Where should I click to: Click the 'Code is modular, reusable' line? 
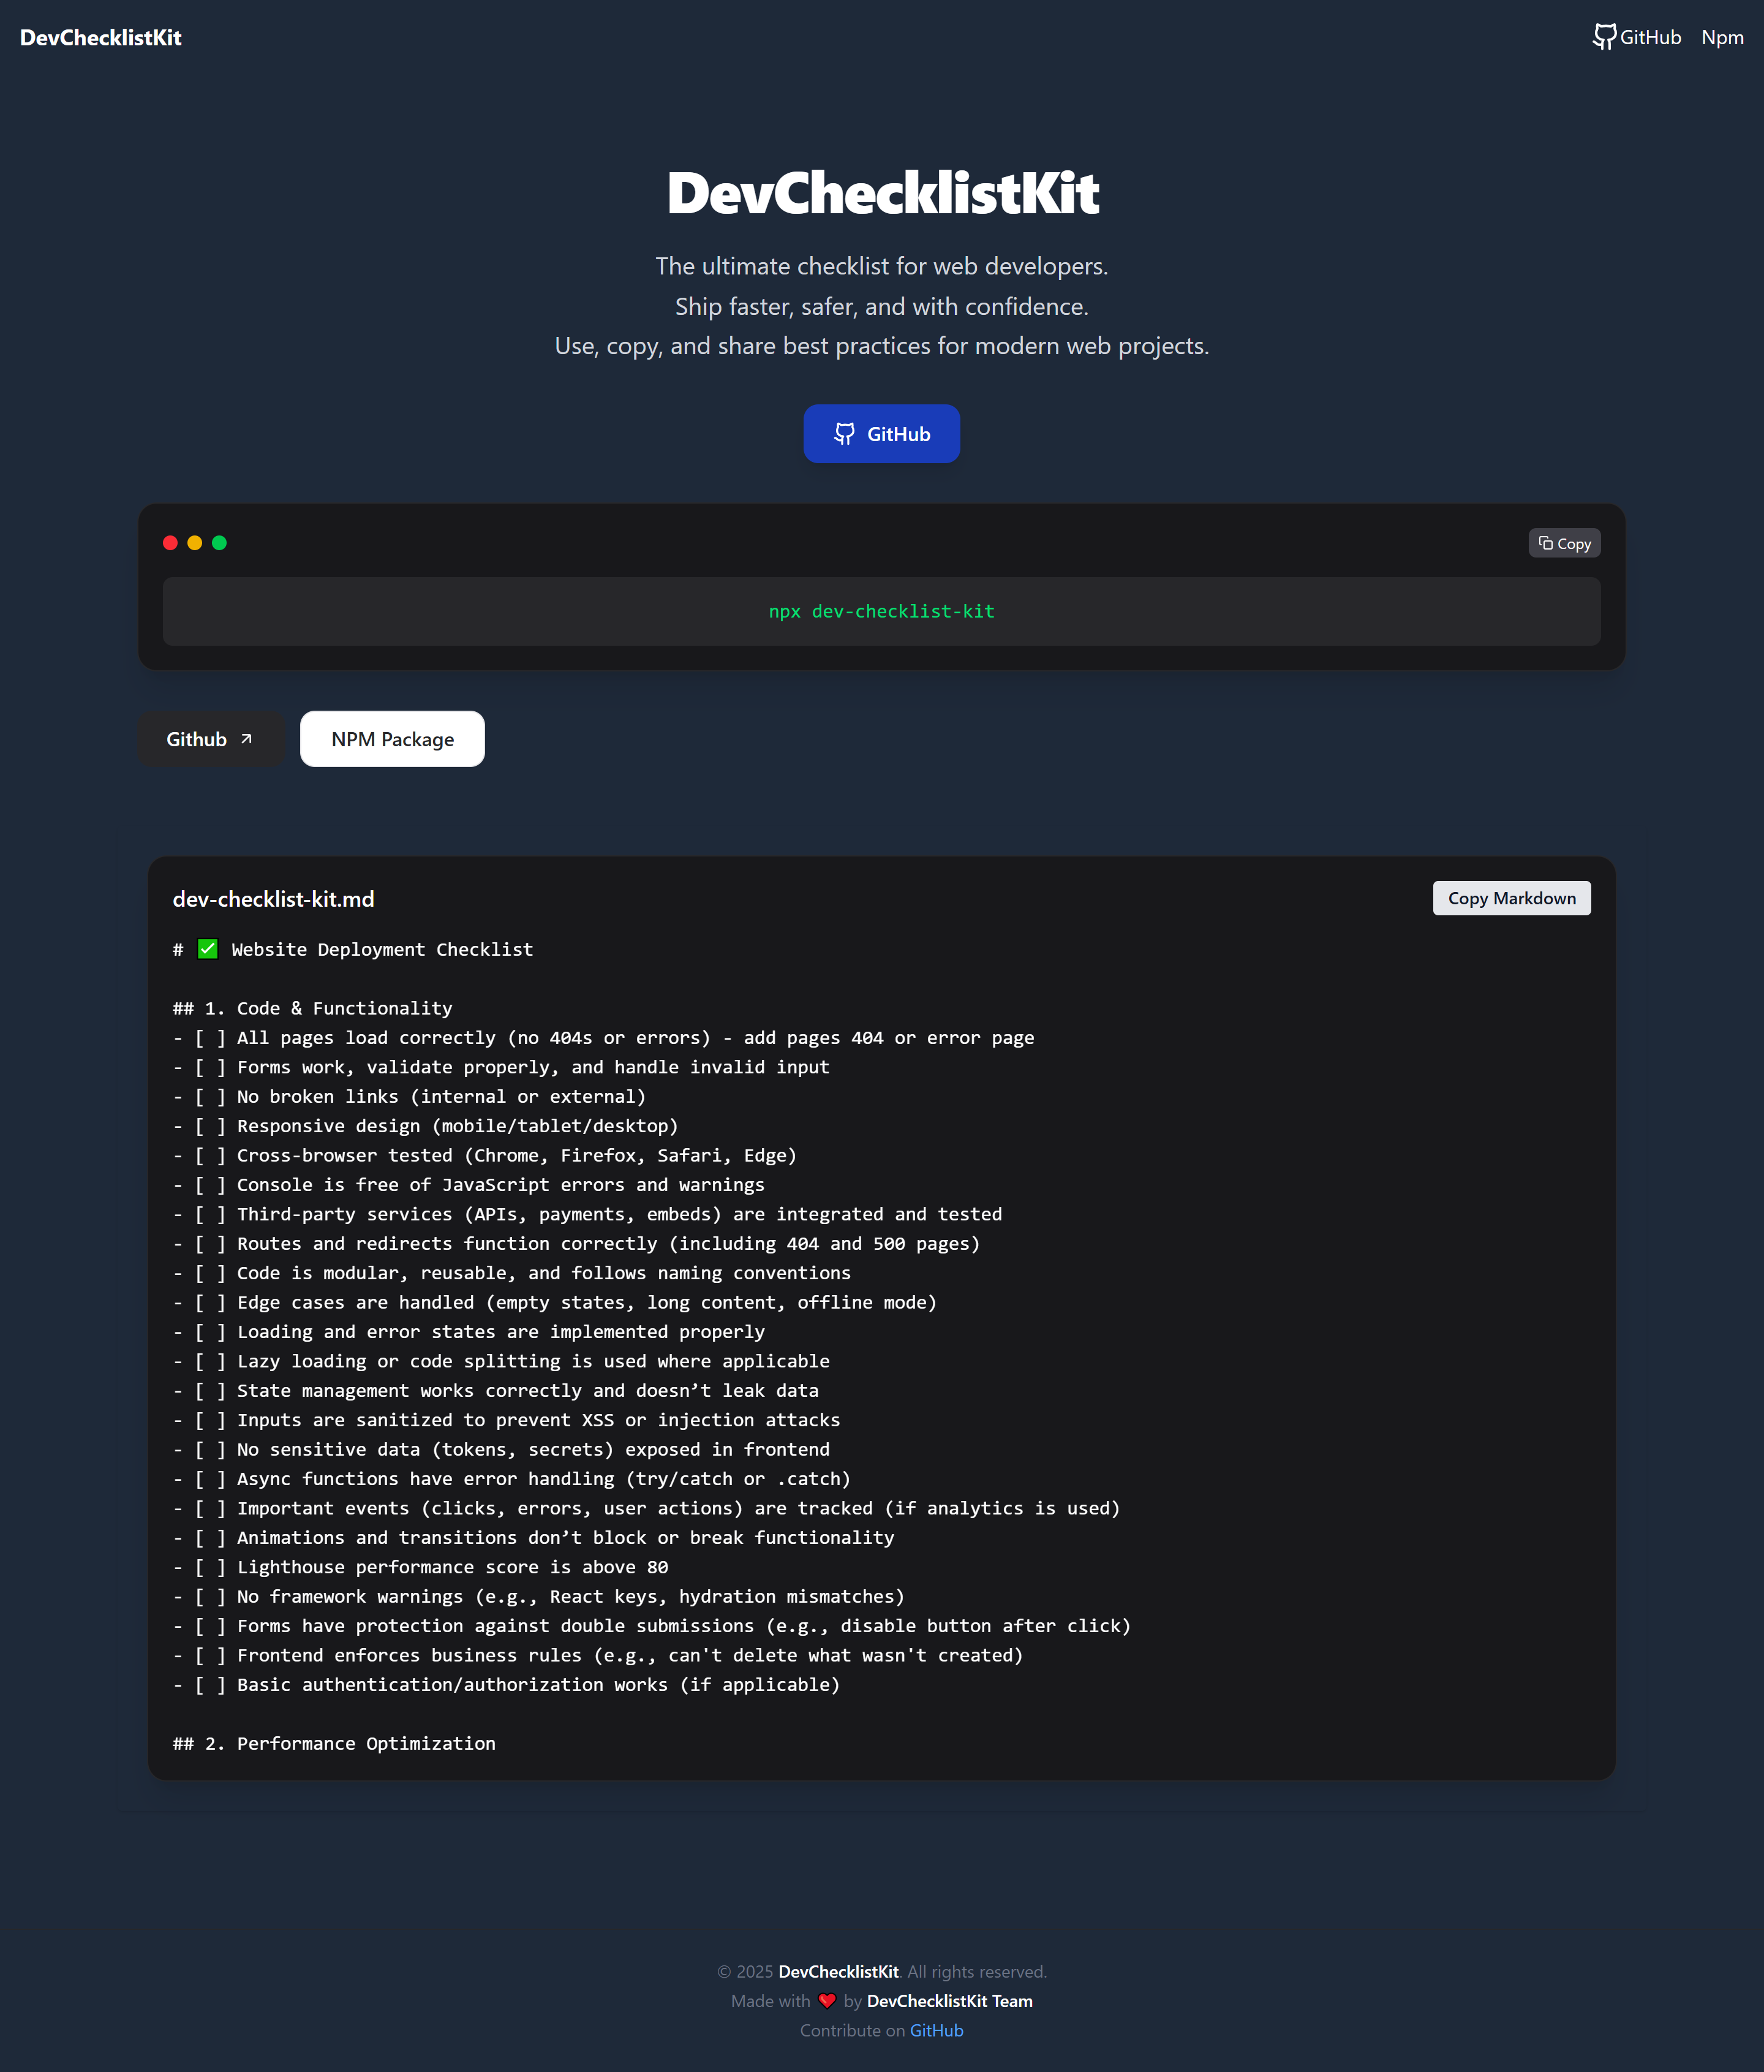coord(511,1273)
